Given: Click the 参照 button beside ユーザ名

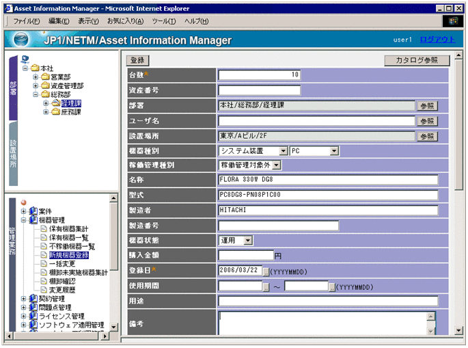Looking at the screenshot, I should point(427,121).
